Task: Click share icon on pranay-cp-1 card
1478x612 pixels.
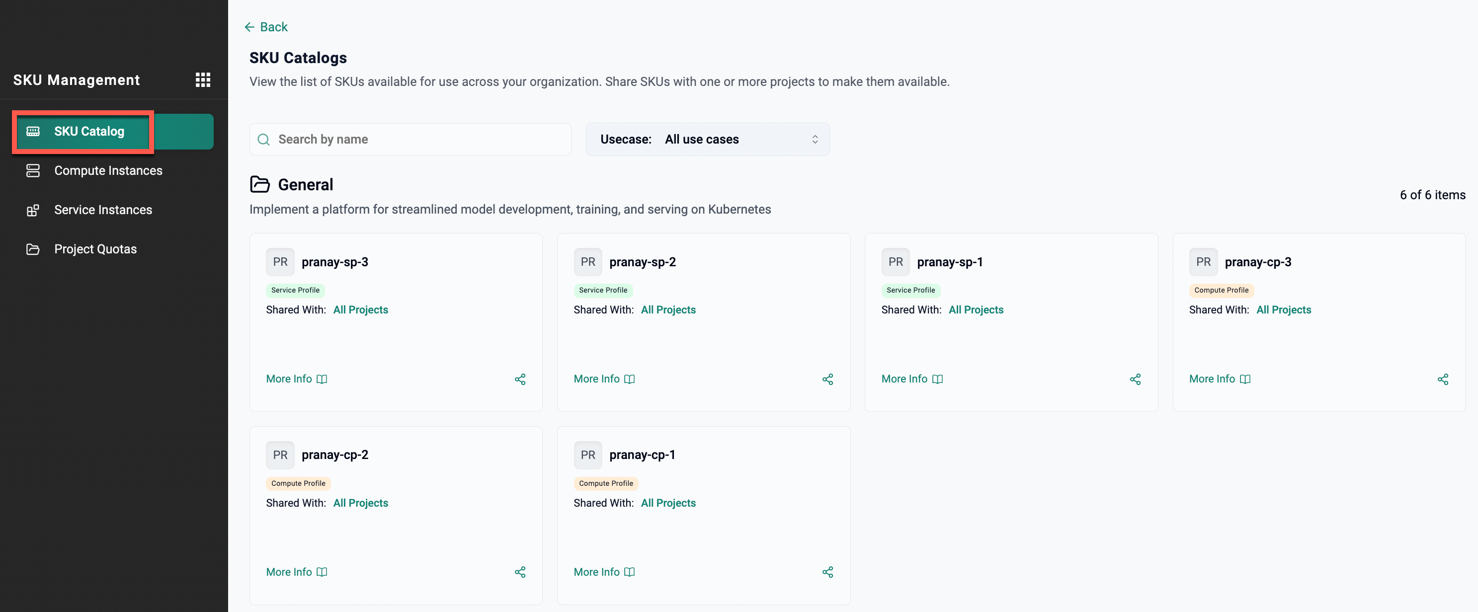Action: tap(827, 572)
